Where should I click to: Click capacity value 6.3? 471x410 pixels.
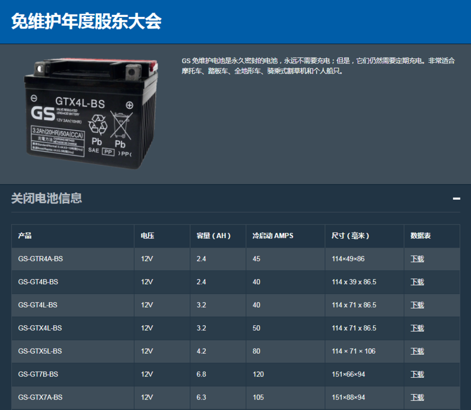(201, 397)
